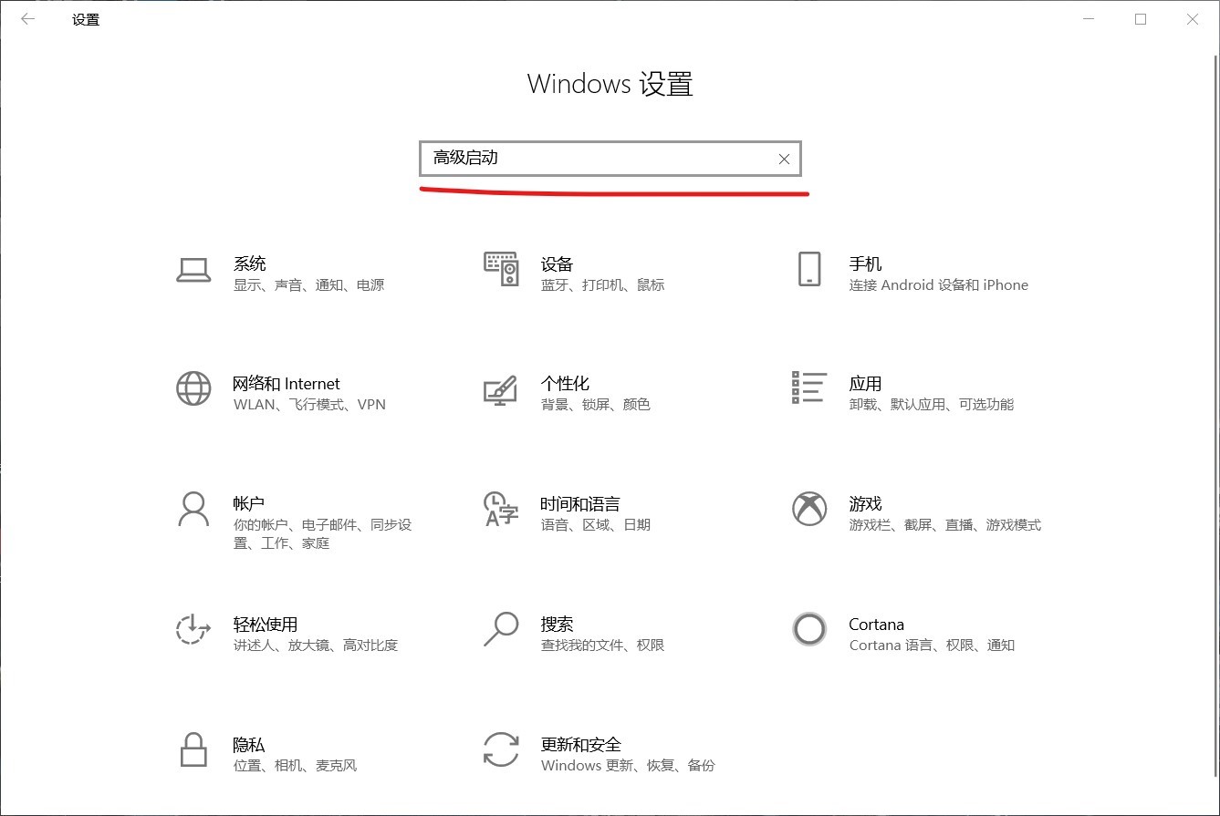Clear the search box with X

tap(784, 160)
